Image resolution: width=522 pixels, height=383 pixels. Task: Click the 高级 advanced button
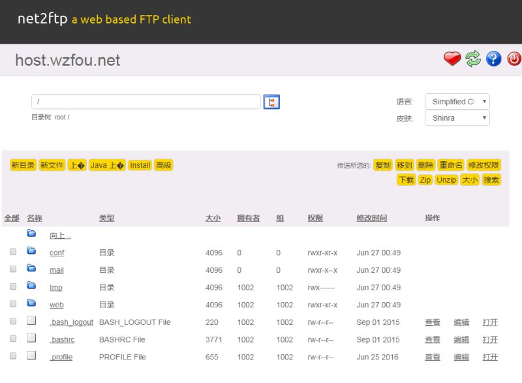tap(164, 165)
